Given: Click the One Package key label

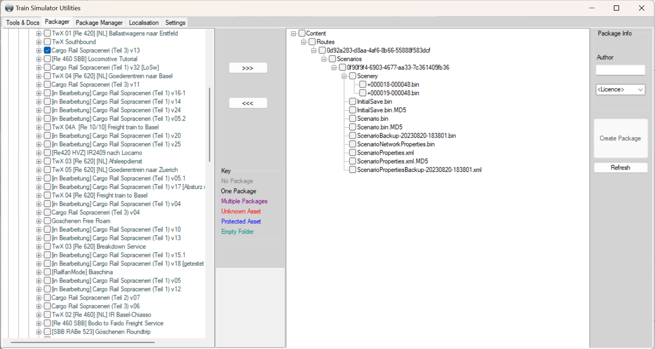Looking at the screenshot, I should pos(239,191).
